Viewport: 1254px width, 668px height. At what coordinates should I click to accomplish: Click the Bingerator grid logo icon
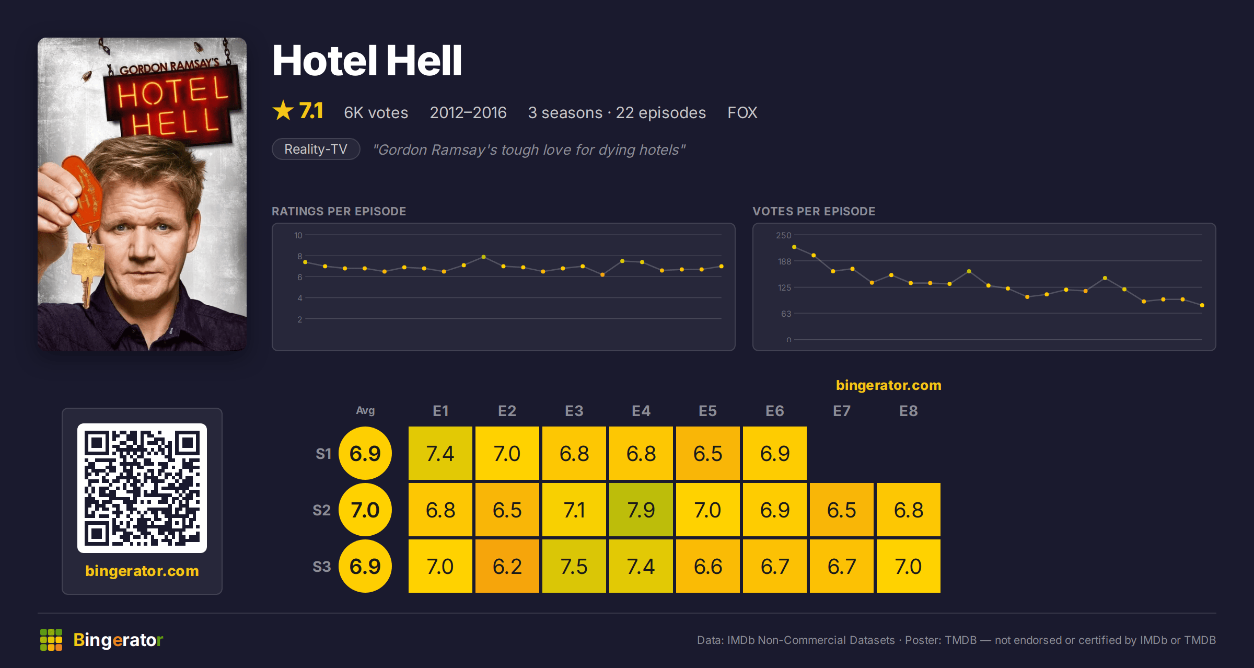click(x=51, y=640)
